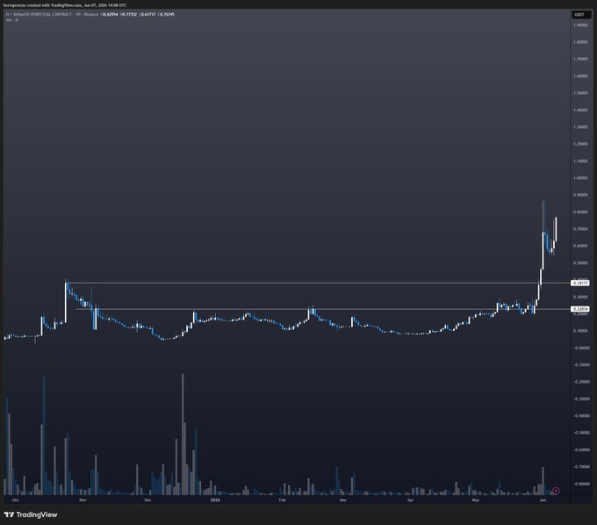This screenshot has width=597, height=525.
Task: Click the pink lightning event icon near Jun
Action: coord(556,491)
